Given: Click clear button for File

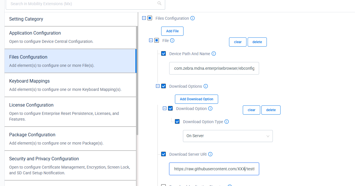Looking at the screenshot, I should [x=238, y=42].
